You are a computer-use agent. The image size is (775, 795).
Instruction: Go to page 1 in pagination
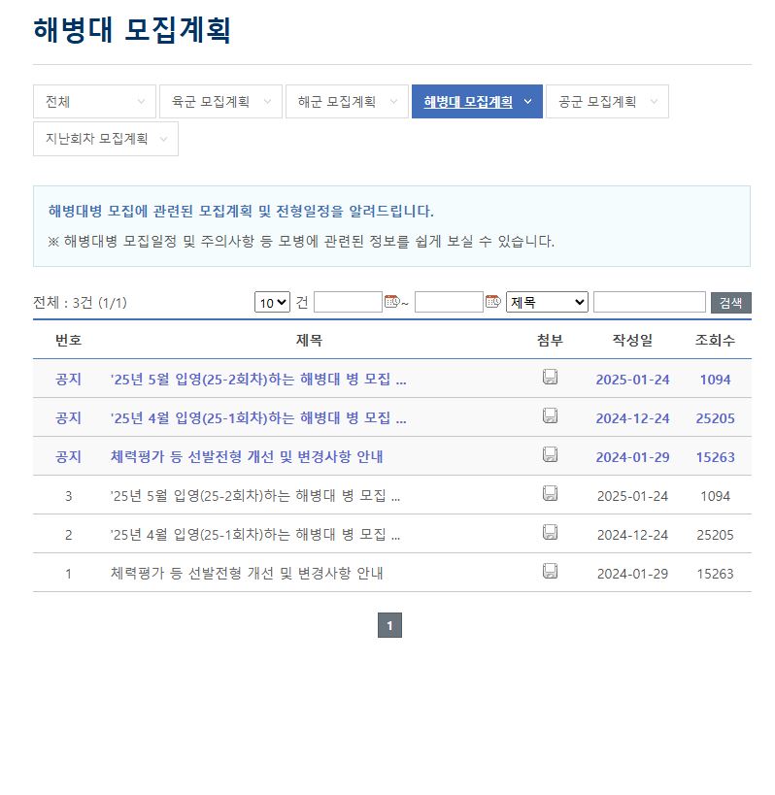[x=389, y=625]
